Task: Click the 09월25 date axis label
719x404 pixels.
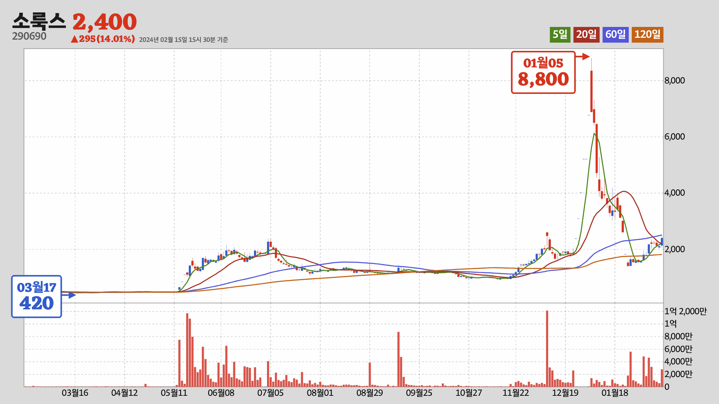Action: [x=419, y=393]
